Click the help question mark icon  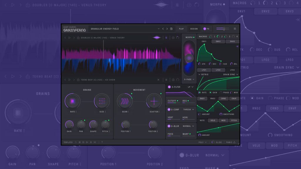point(102,142)
